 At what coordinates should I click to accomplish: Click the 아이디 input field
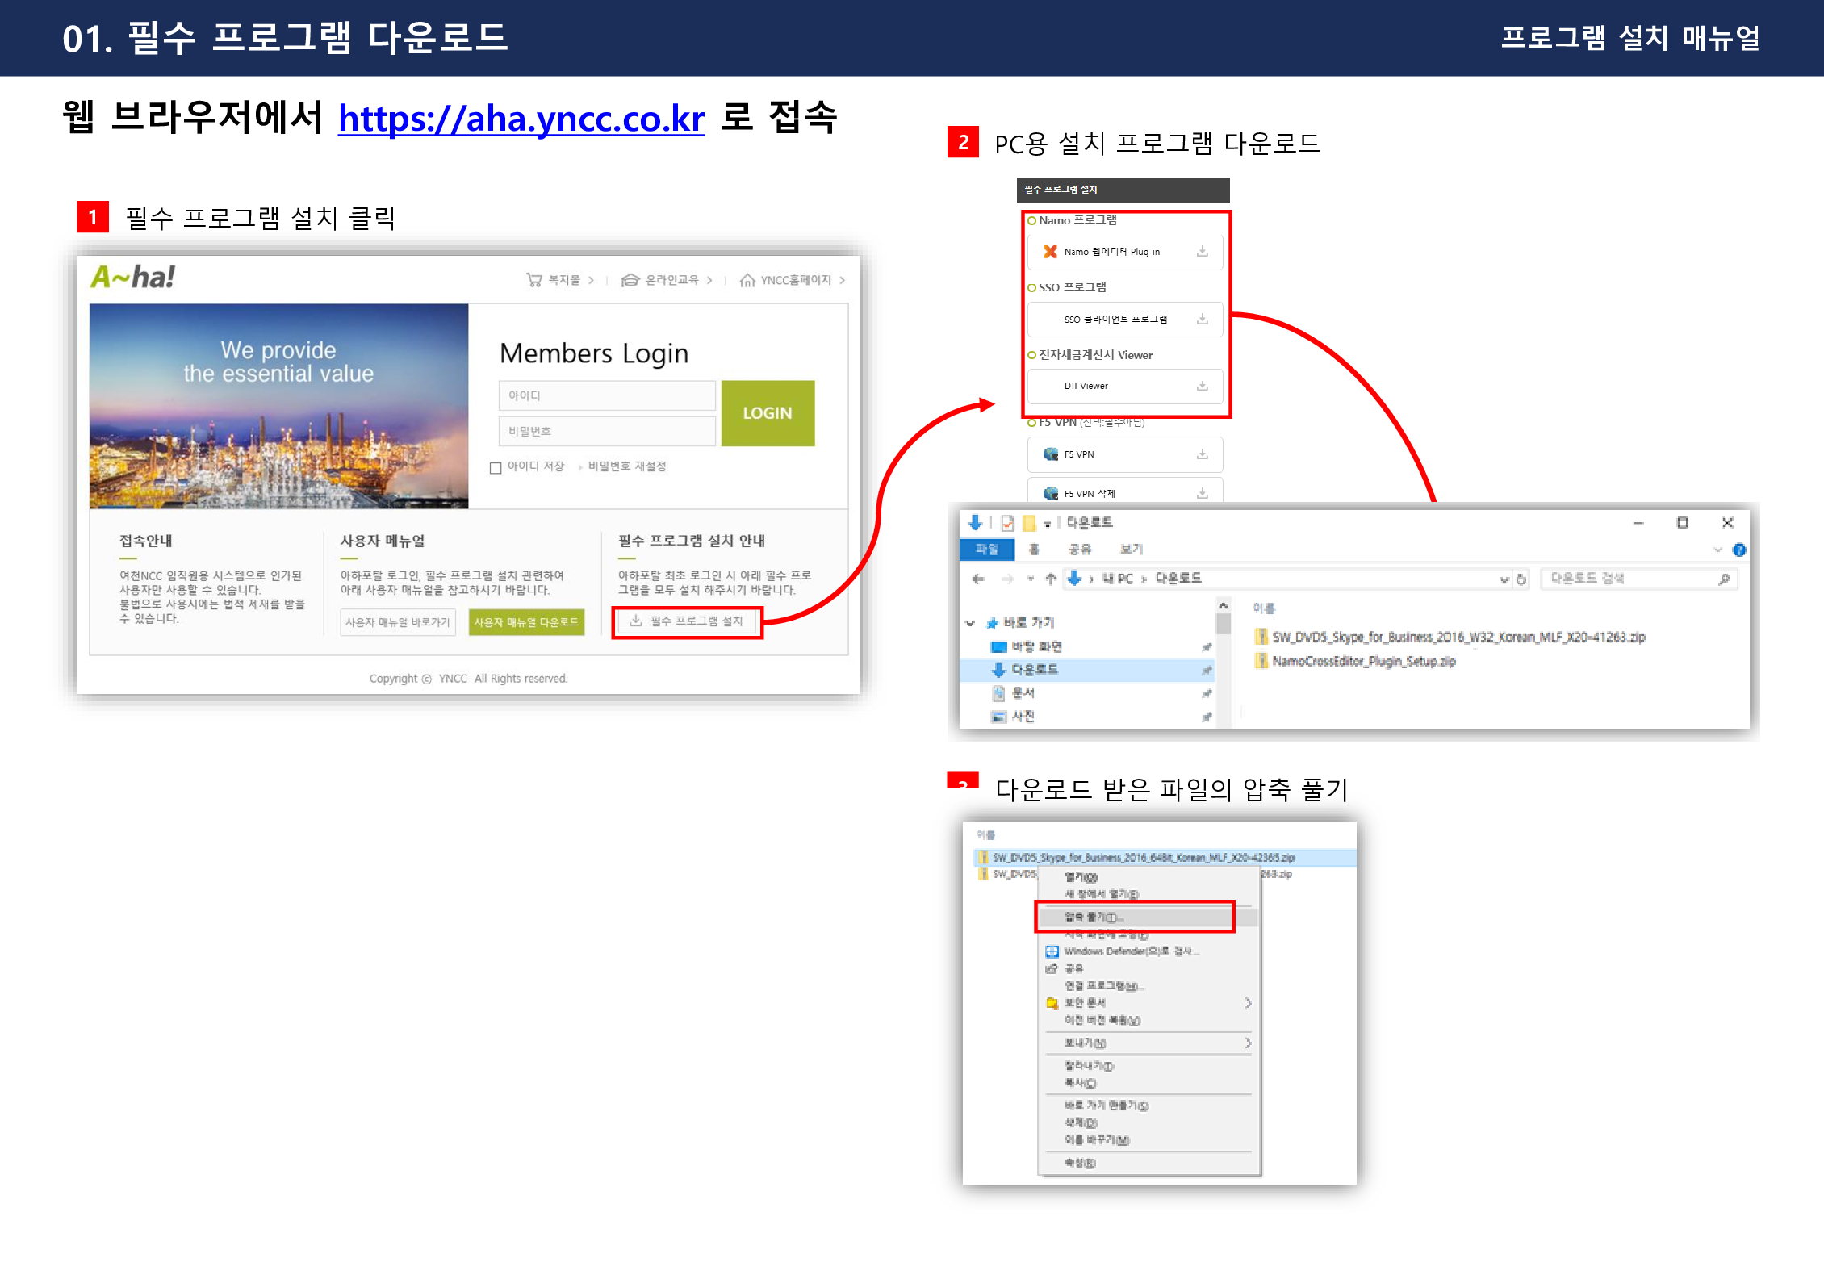click(606, 395)
